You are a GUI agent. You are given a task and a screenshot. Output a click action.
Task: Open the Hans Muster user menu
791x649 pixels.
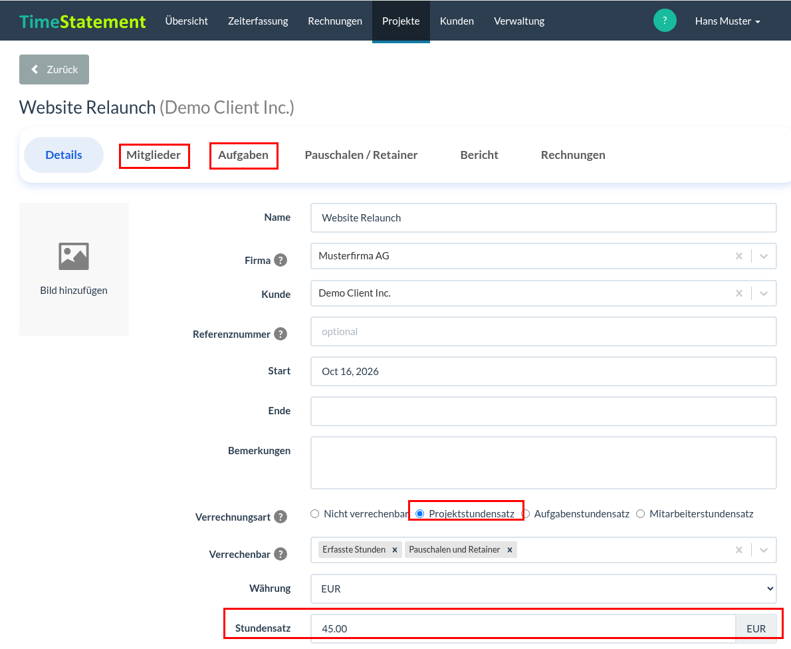[x=727, y=21]
